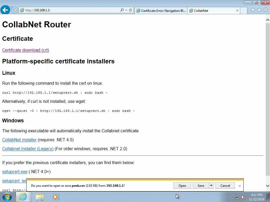Open a new blank tab
Image resolution: width=270 pixels, height=202 pixels.
tap(243, 11)
